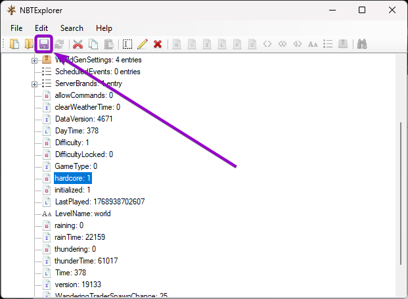Image resolution: width=408 pixels, height=299 pixels.
Task: Select the DifficultyLocked: 0 tag
Action: [x=84, y=154]
